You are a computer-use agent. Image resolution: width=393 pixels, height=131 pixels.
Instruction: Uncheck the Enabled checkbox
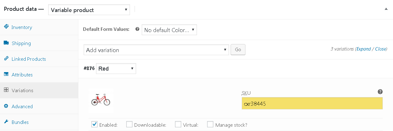pyautogui.click(x=94, y=125)
